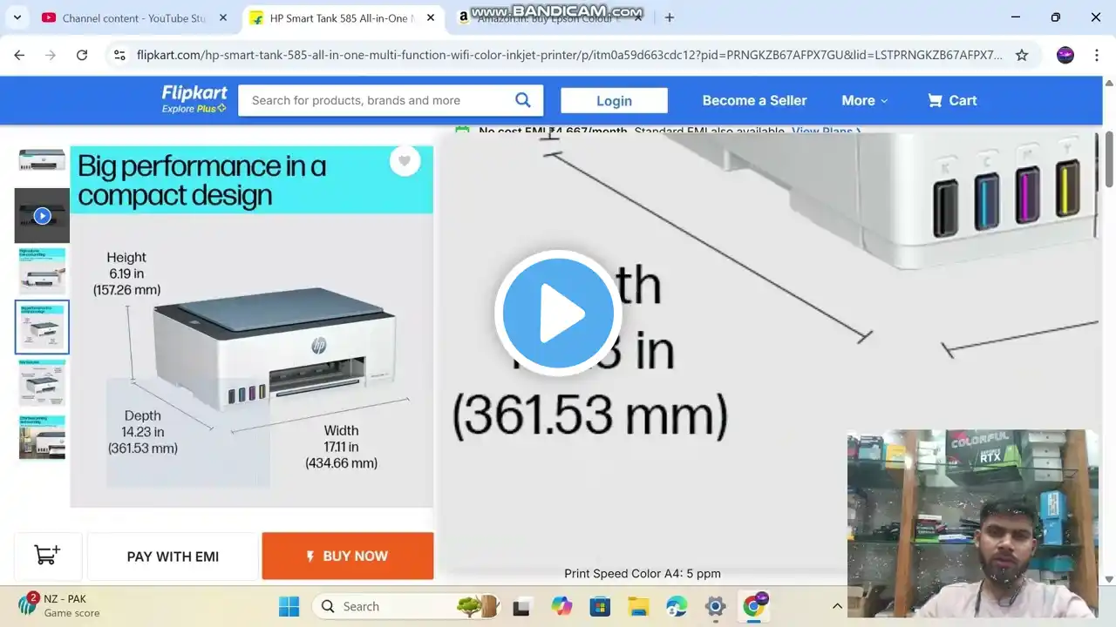Click the browser address bar URL
The image size is (1116, 627).
coord(569,55)
